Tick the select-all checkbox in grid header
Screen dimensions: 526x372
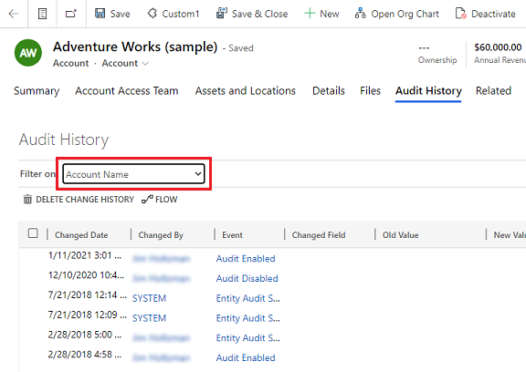[x=33, y=233]
